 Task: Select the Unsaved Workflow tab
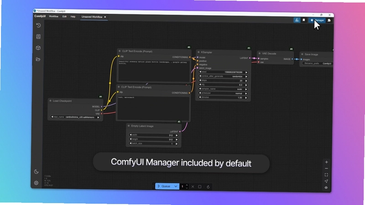pos(94,17)
